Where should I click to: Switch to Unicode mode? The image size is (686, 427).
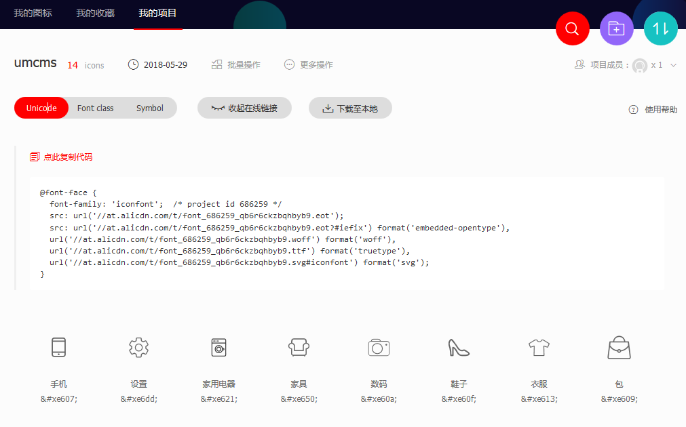pyautogui.click(x=41, y=107)
